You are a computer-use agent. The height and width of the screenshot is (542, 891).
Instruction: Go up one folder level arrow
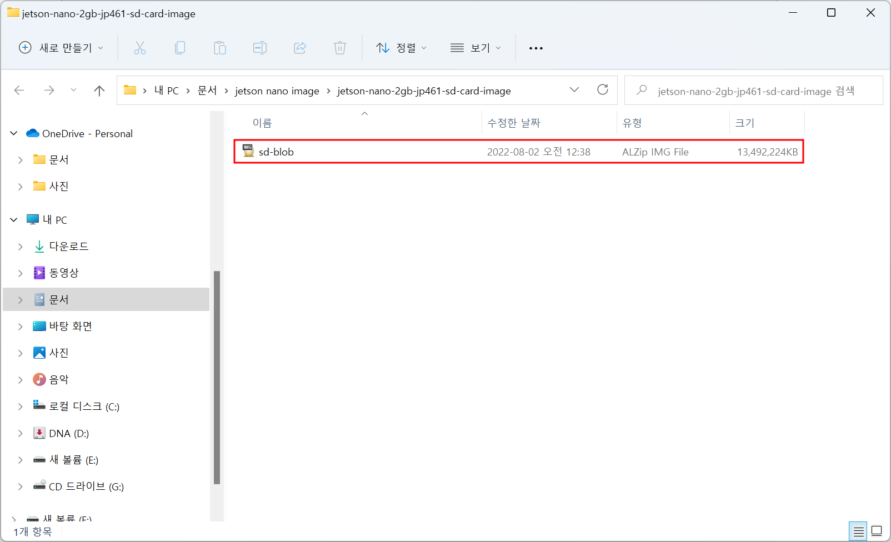pos(99,91)
